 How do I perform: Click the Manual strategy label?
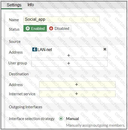(73, 119)
